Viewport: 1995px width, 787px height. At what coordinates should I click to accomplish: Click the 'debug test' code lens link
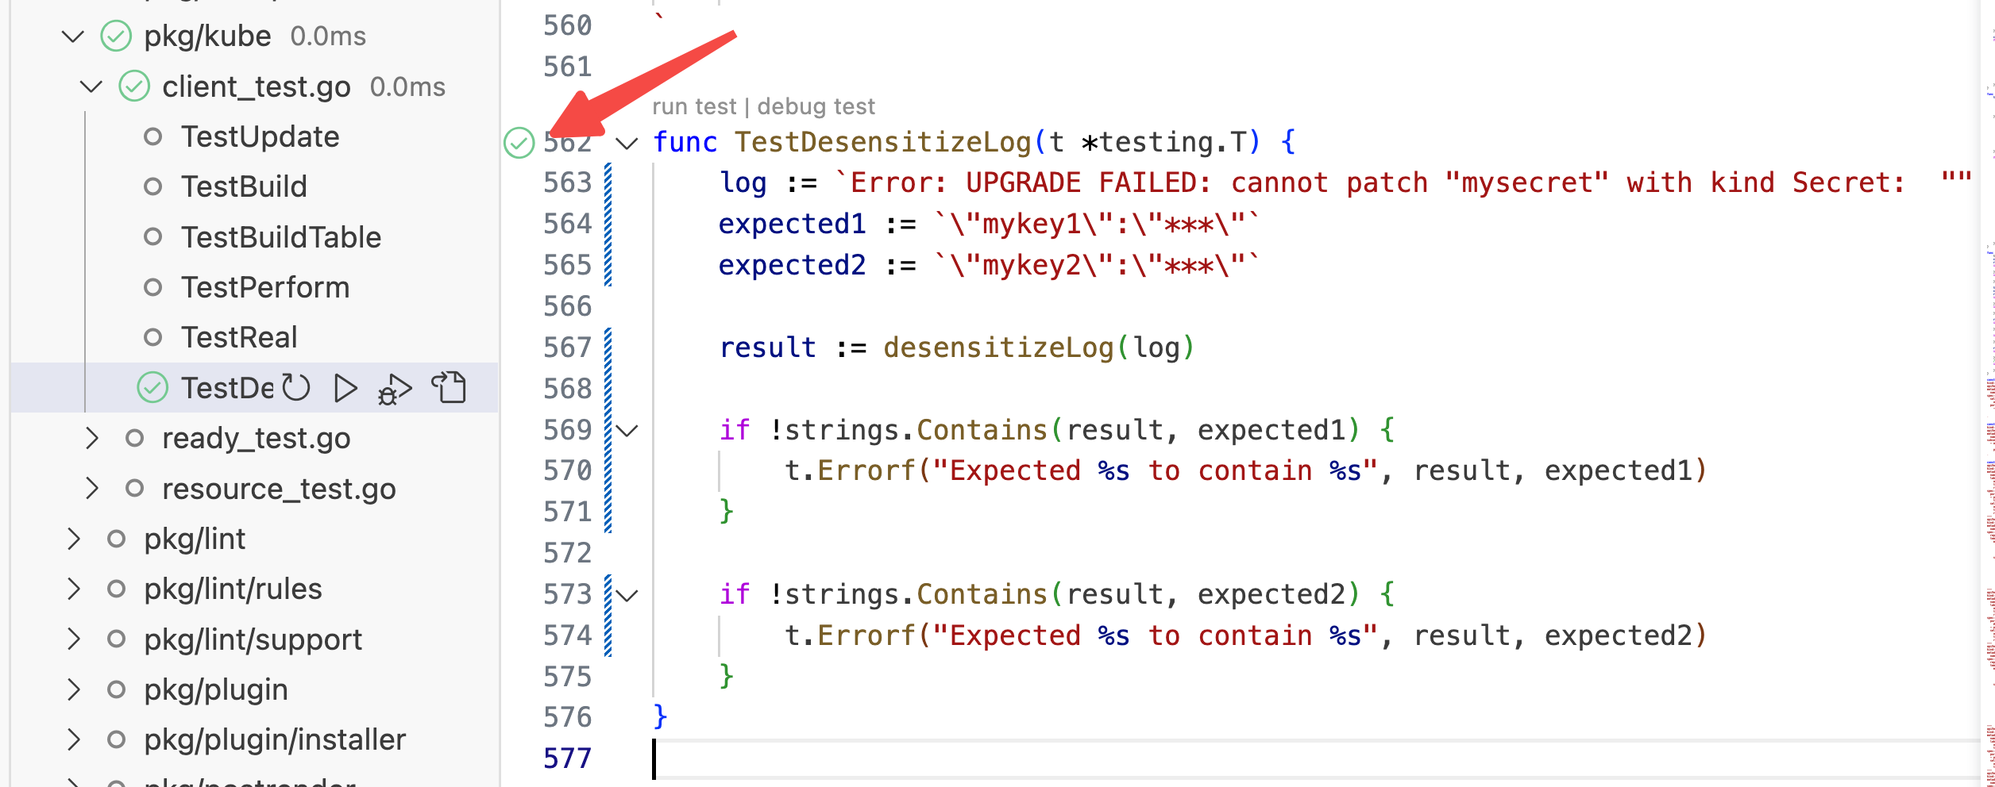pos(816,106)
